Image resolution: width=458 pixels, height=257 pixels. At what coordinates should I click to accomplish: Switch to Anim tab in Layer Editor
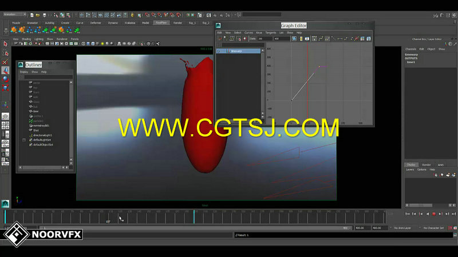click(440, 164)
